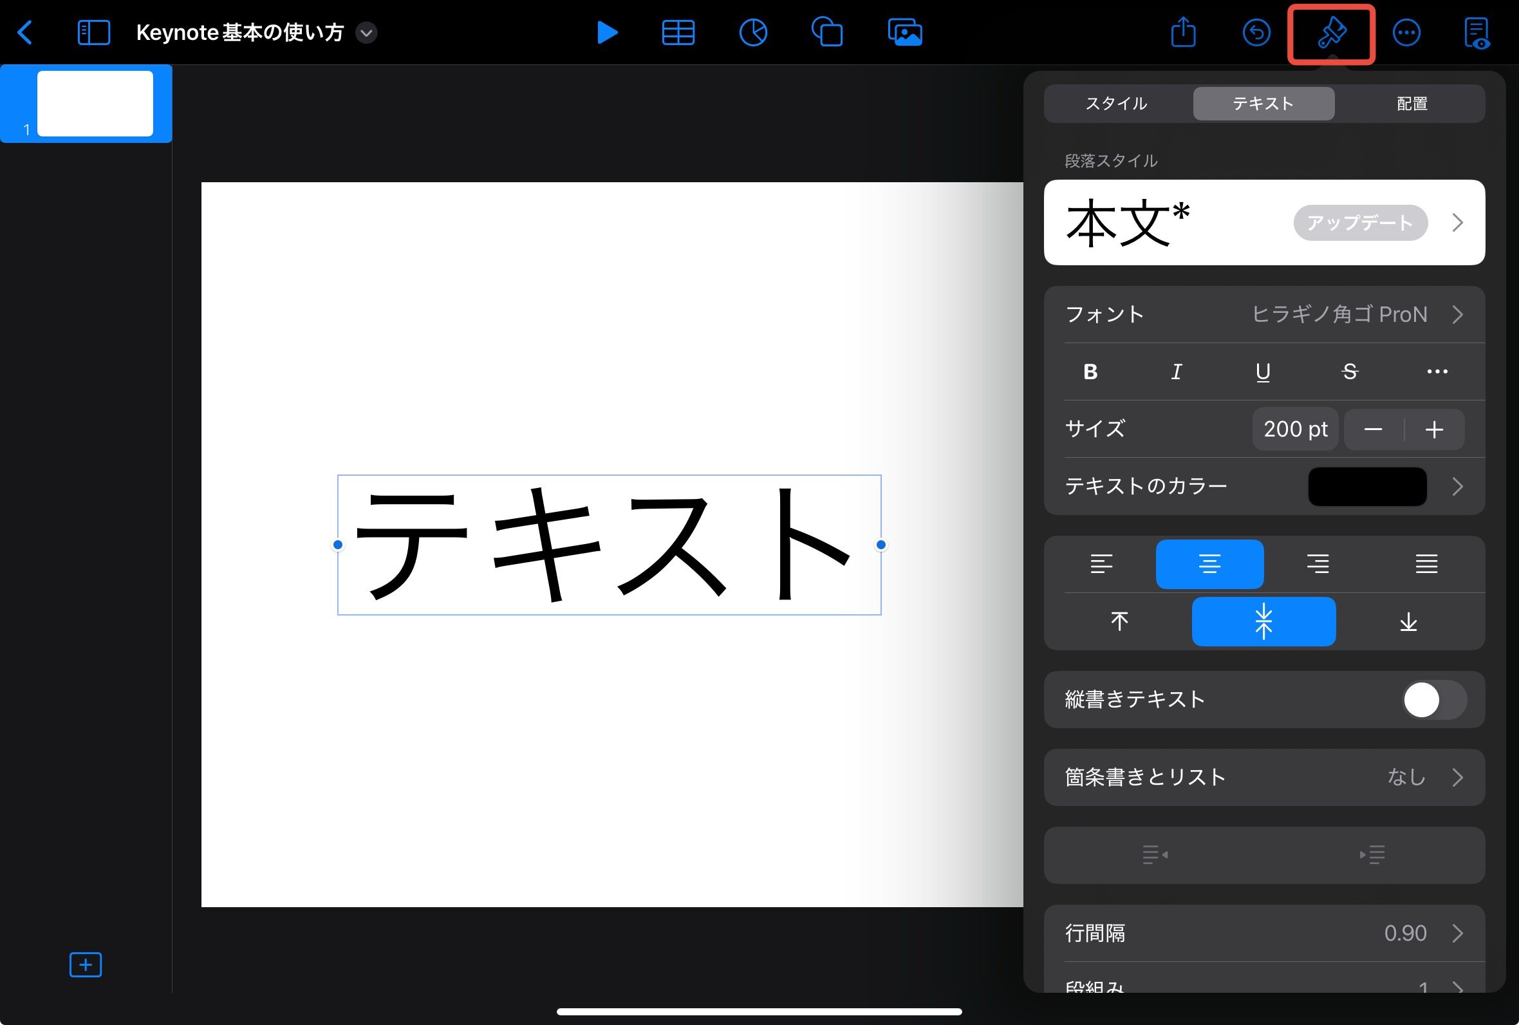Apply italic formatting
Viewport: 1519px width, 1025px height.
tap(1177, 372)
